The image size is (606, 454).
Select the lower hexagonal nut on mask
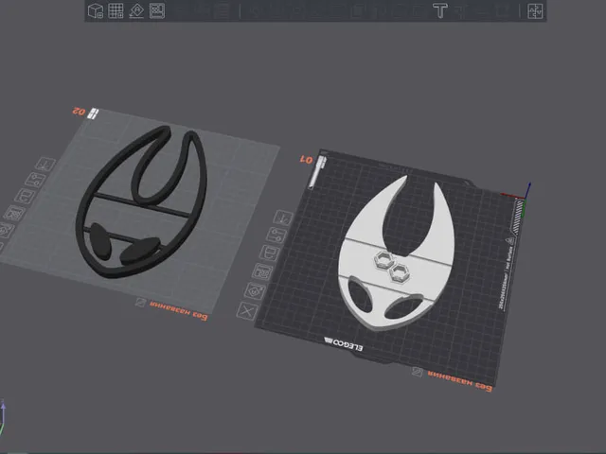[400, 273]
